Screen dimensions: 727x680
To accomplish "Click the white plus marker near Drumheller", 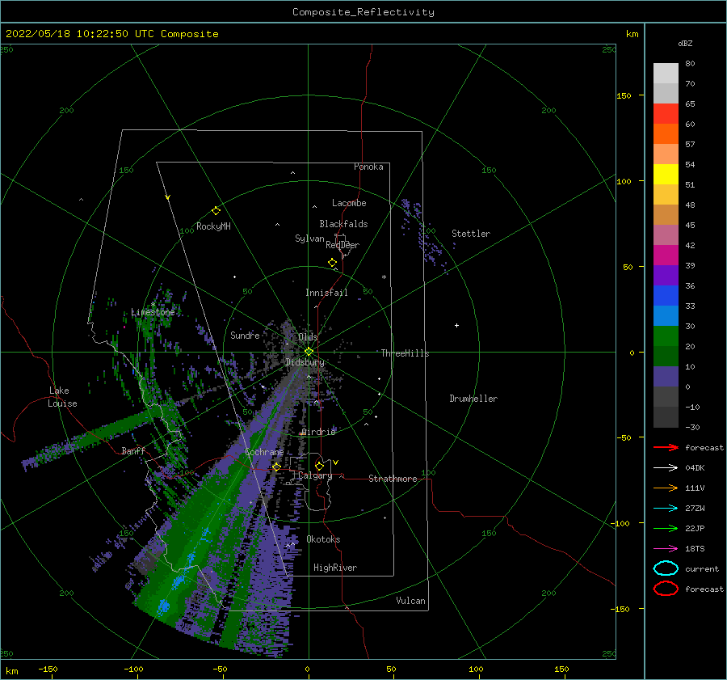I will coord(456,325).
